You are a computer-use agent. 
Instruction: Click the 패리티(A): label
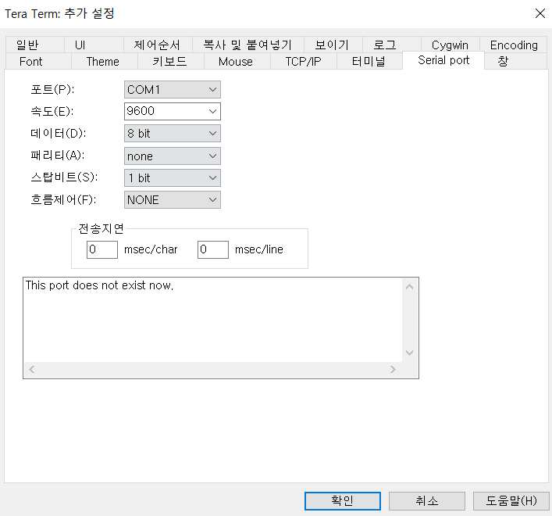pos(57,155)
